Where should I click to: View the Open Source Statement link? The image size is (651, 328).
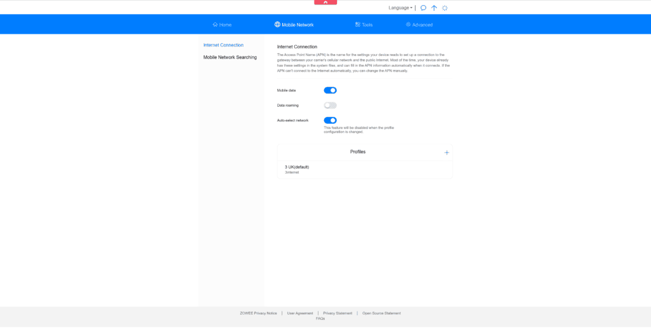point(381,313)
